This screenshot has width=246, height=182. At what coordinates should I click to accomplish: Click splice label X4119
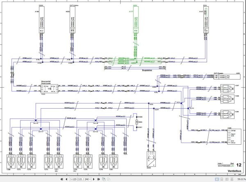pyautogui.click(x=96, y=132)
